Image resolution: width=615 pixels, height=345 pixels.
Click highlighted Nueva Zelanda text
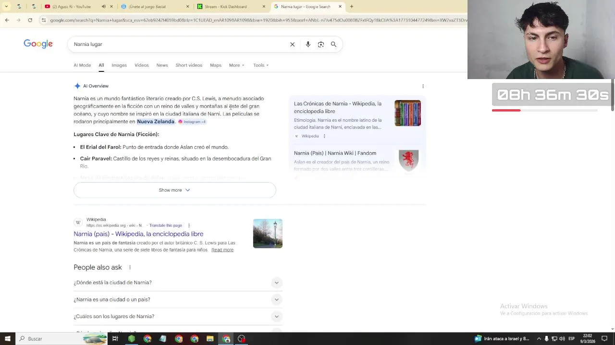point(156,122)
